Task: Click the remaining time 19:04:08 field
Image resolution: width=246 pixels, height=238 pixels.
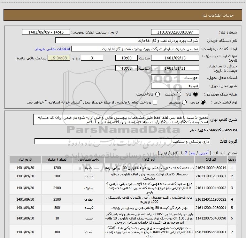Action: click(59, 58)
